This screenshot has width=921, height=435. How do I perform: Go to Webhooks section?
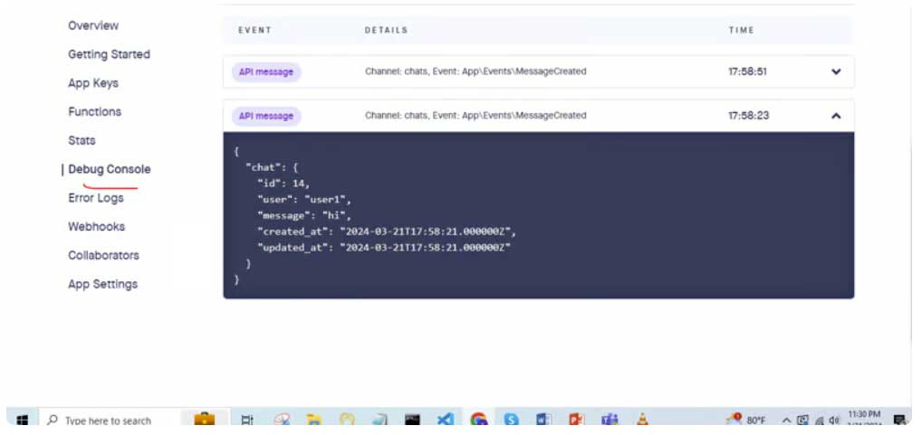pos(96,227)
